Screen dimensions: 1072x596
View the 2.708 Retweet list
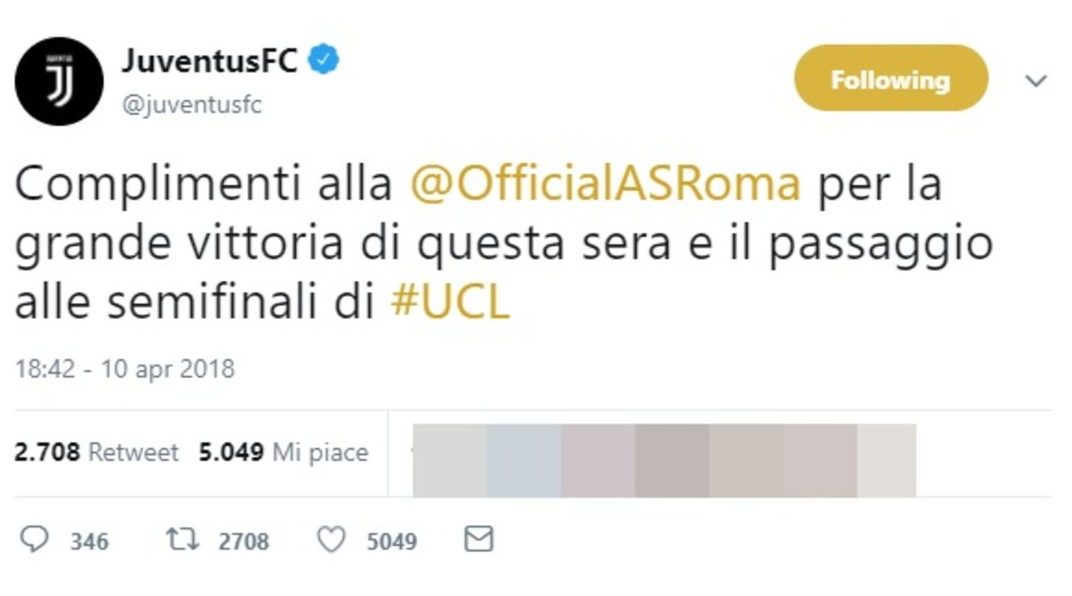[96, 452]
